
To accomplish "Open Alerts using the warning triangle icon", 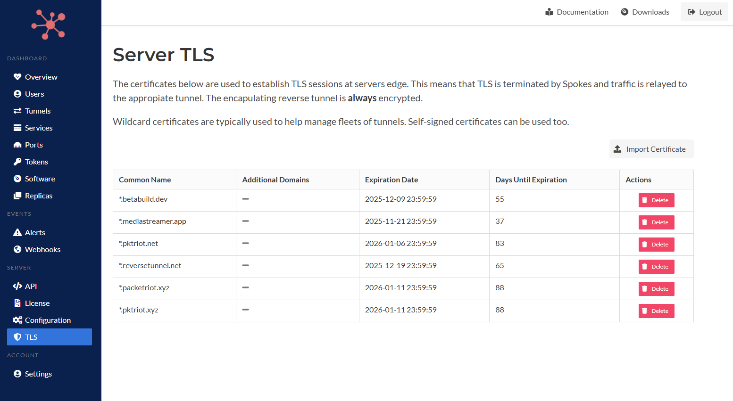I will tap(17, 232).
